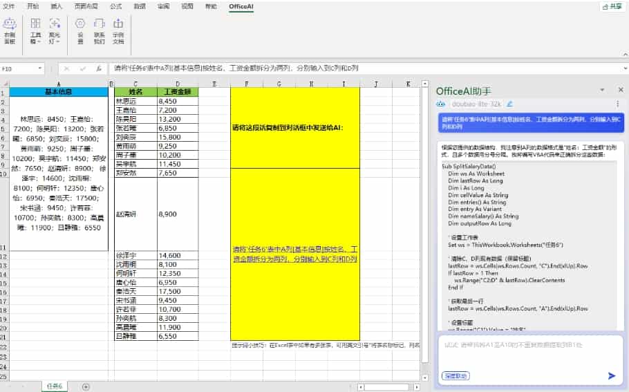The width and height of the screenshot is (629, 392).
Task: Send the message with the arrow icon
Action: pos(611,376)
